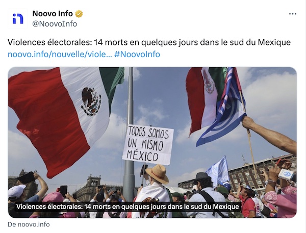Click the Noovo Info display name
The height and width of the screenshot is (233, 306).
click(x=53, y=14)
